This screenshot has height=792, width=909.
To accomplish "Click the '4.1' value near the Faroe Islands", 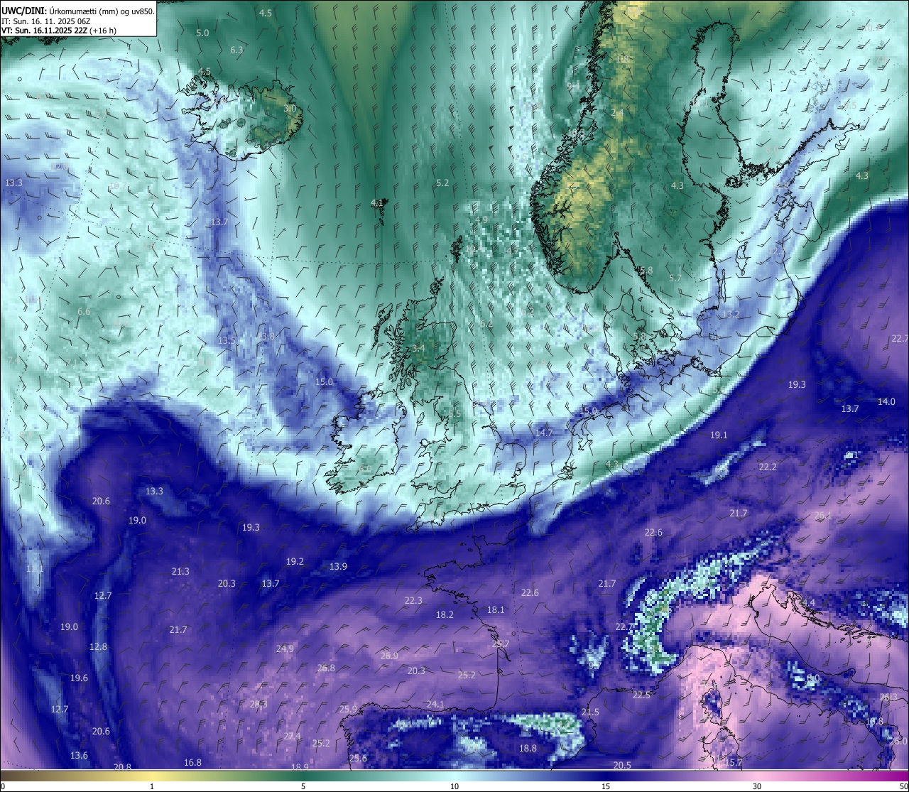I will pos(377,202).
